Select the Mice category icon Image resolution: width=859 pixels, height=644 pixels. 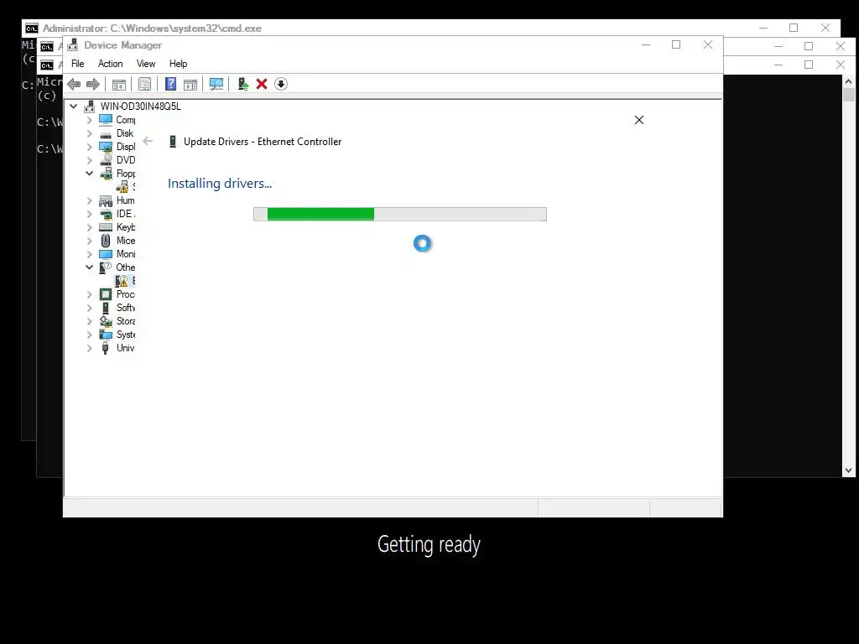106,241
